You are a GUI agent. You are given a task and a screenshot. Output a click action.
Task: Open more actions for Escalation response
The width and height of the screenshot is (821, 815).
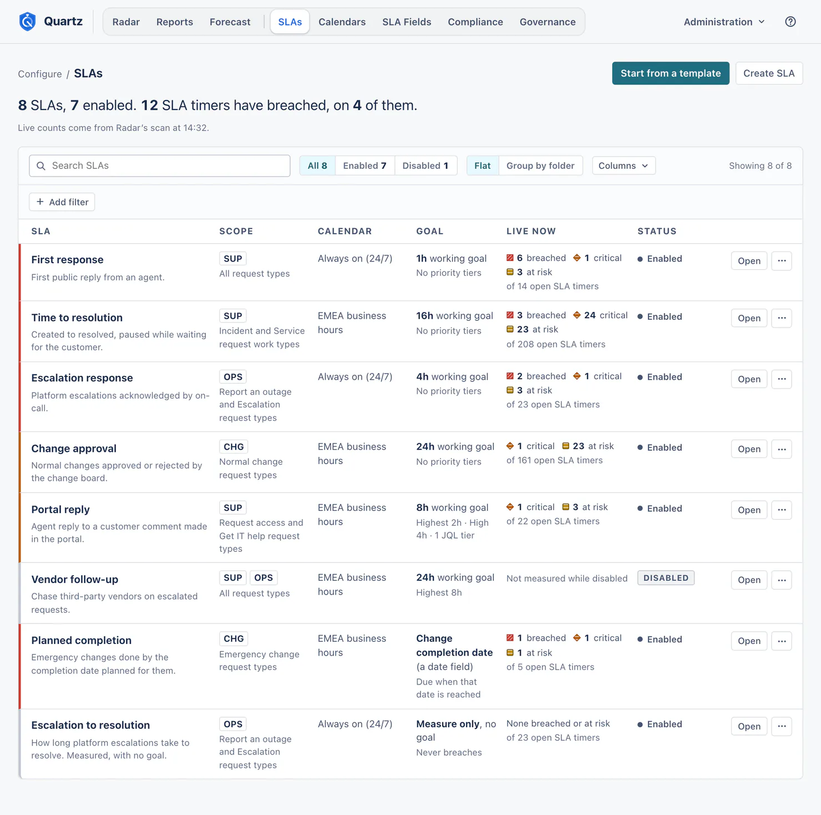(x=782, y=379)
